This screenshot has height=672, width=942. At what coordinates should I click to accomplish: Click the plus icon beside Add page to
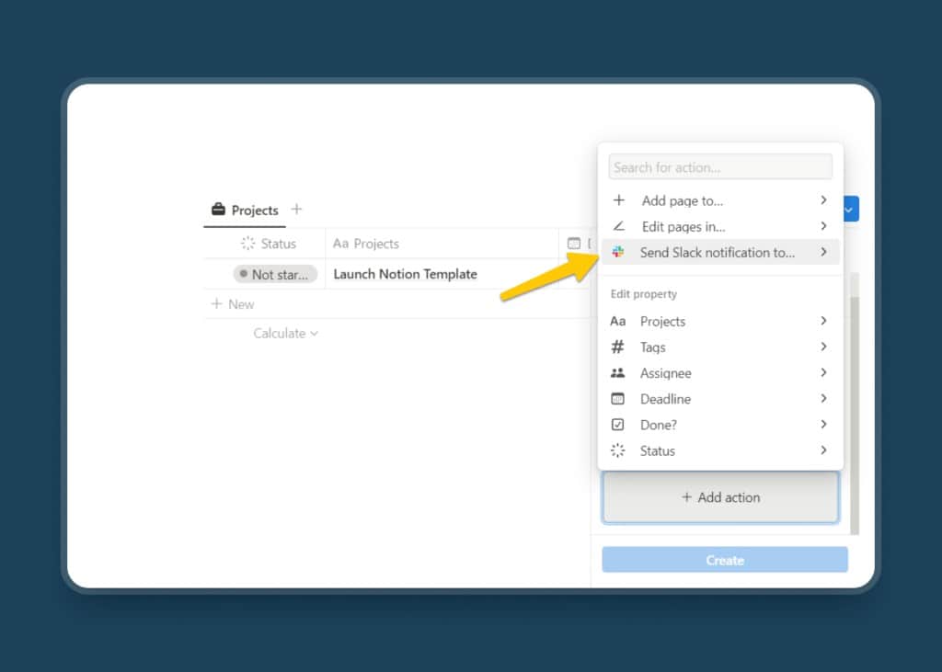tap(619, 200)
